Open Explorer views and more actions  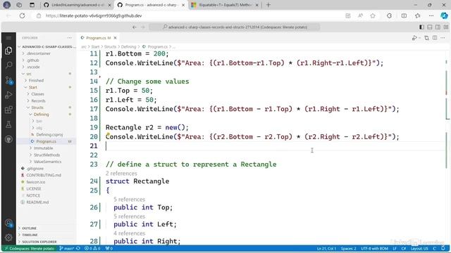[x=70, y=38]
